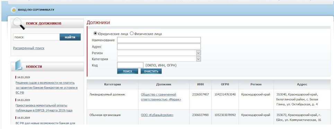The height and width of the screenshot is (129, 334).
Task: Click the ПОИСК button in the form
Action: tap(128, 71)
